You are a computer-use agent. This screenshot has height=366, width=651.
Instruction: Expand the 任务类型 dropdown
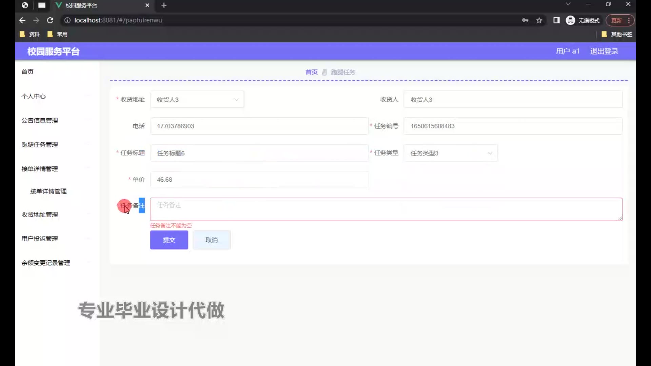click(x=450, y=153)
